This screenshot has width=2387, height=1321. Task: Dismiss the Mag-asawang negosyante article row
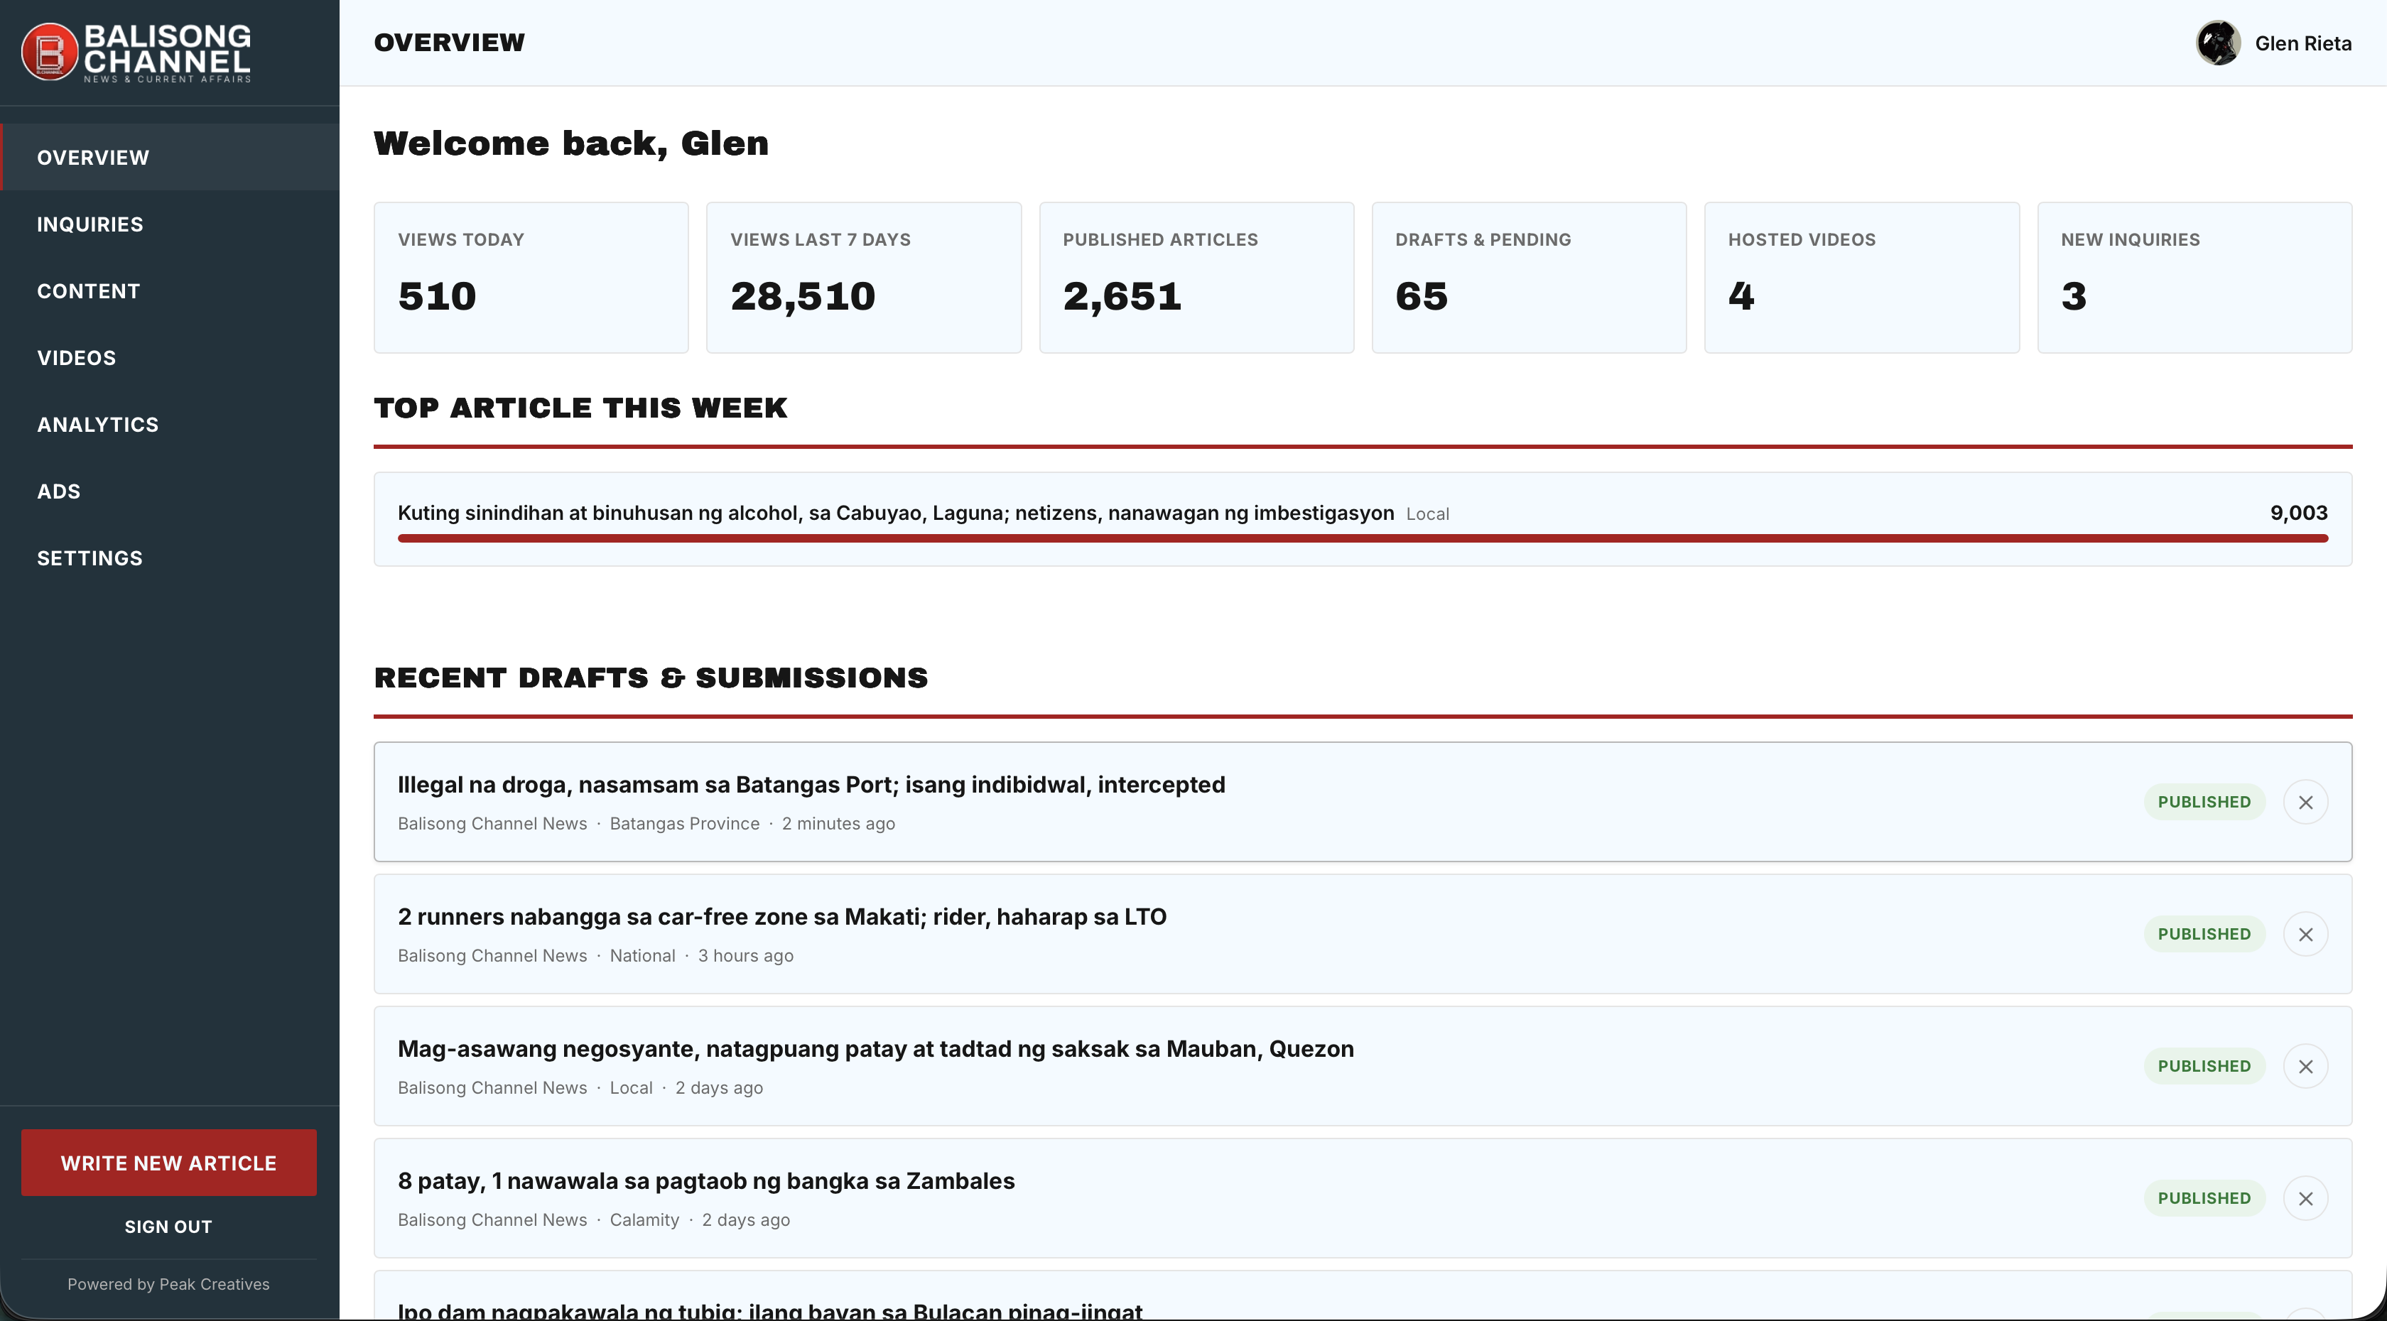coord(2305,1066)
